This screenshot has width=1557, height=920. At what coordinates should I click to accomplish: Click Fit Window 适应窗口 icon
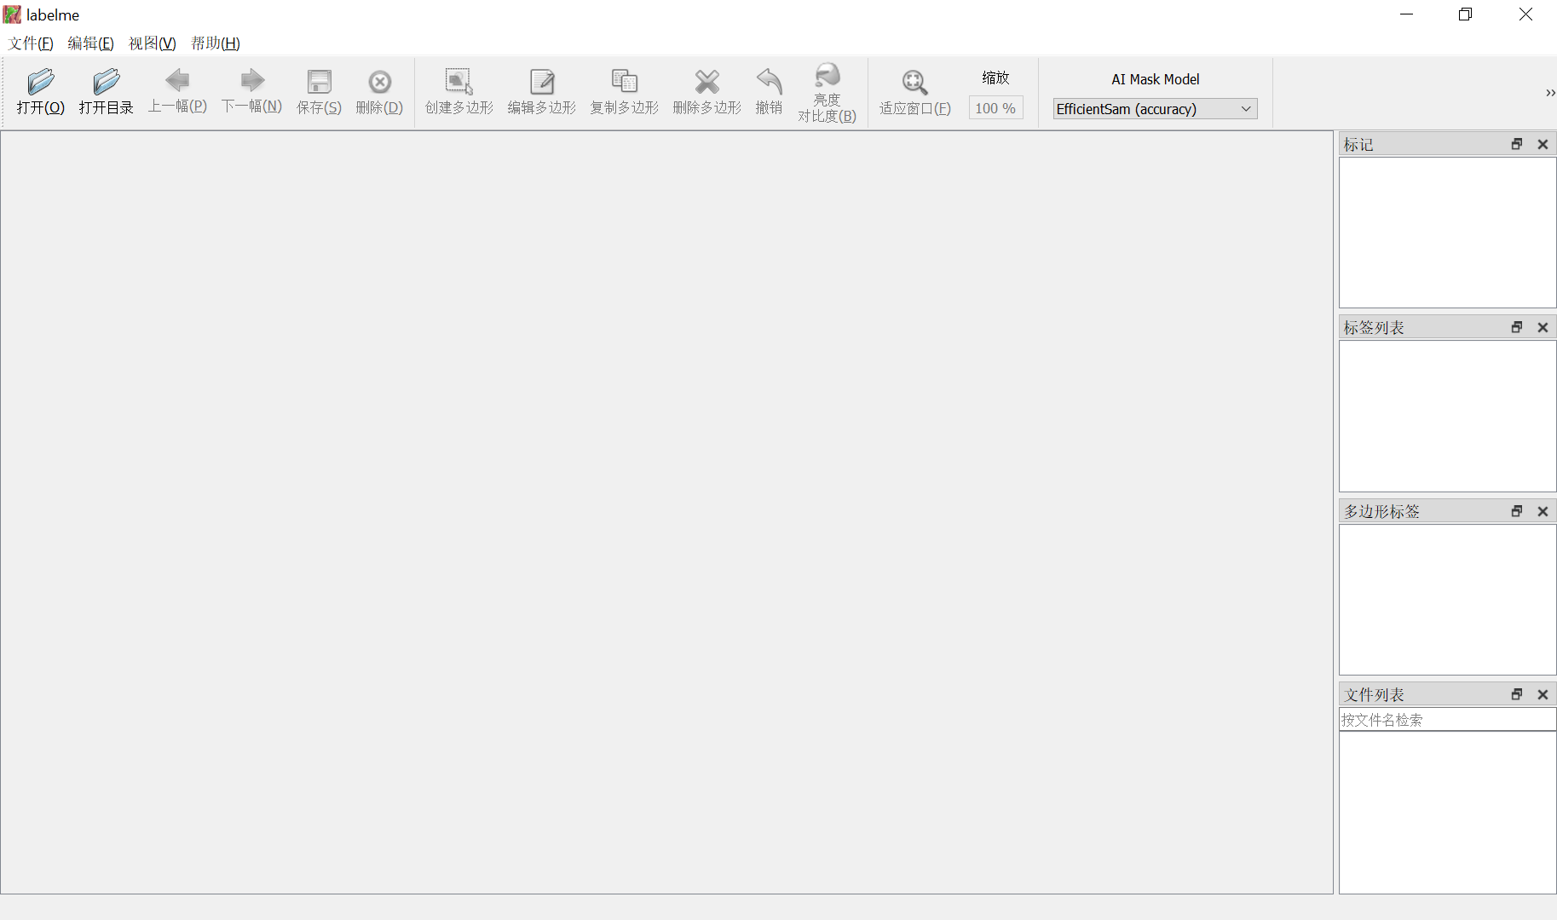click(914, 82)
